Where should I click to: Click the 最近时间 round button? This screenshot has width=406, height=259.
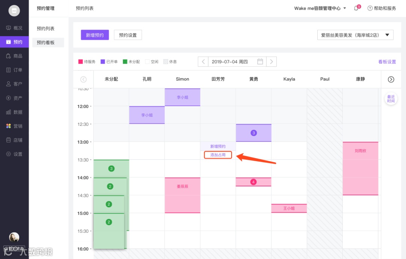point(391,99)
